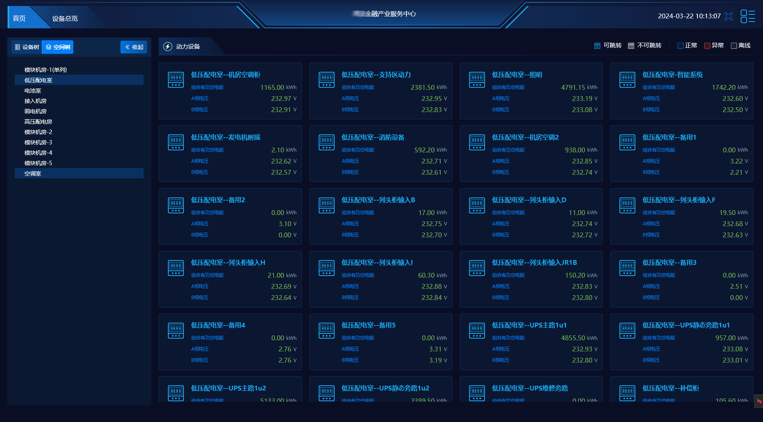Open the 低压配电室--智能系统 device title link
The width and height of the screenshot is (763, 422).
coord(672,75)
